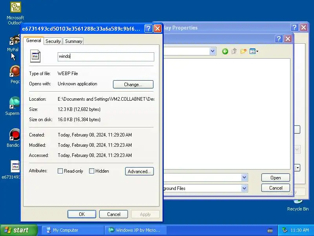Viewport: 314px width, 236px height.
Task: Open the Start menu
Action: [18, 230]
